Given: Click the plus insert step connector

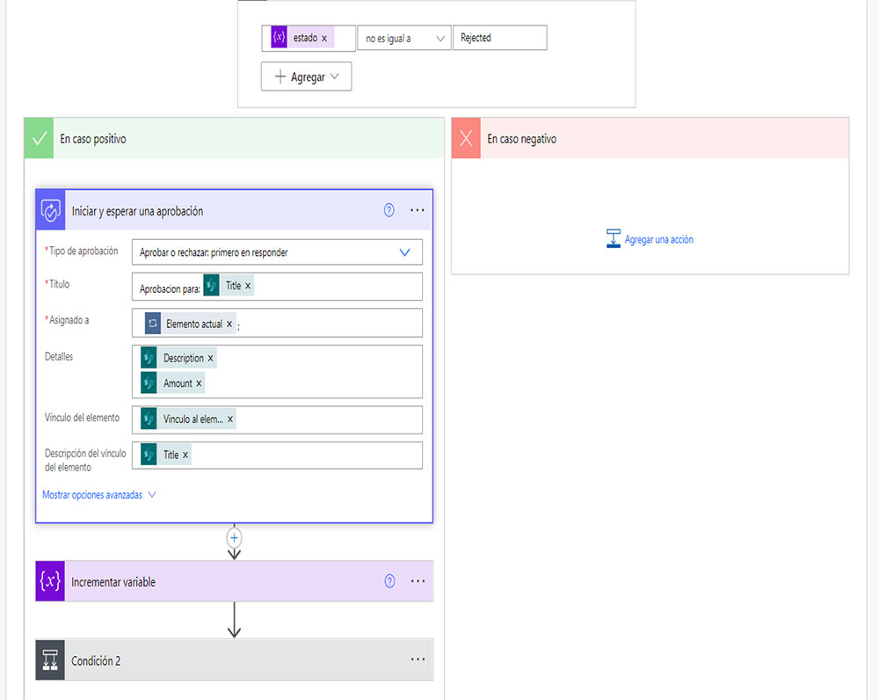Looking at the screenshot, I should (234, 537).
